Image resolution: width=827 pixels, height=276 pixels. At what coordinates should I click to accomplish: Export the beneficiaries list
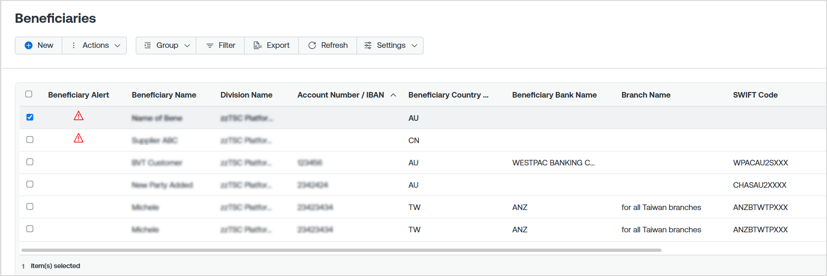(271, 46)
